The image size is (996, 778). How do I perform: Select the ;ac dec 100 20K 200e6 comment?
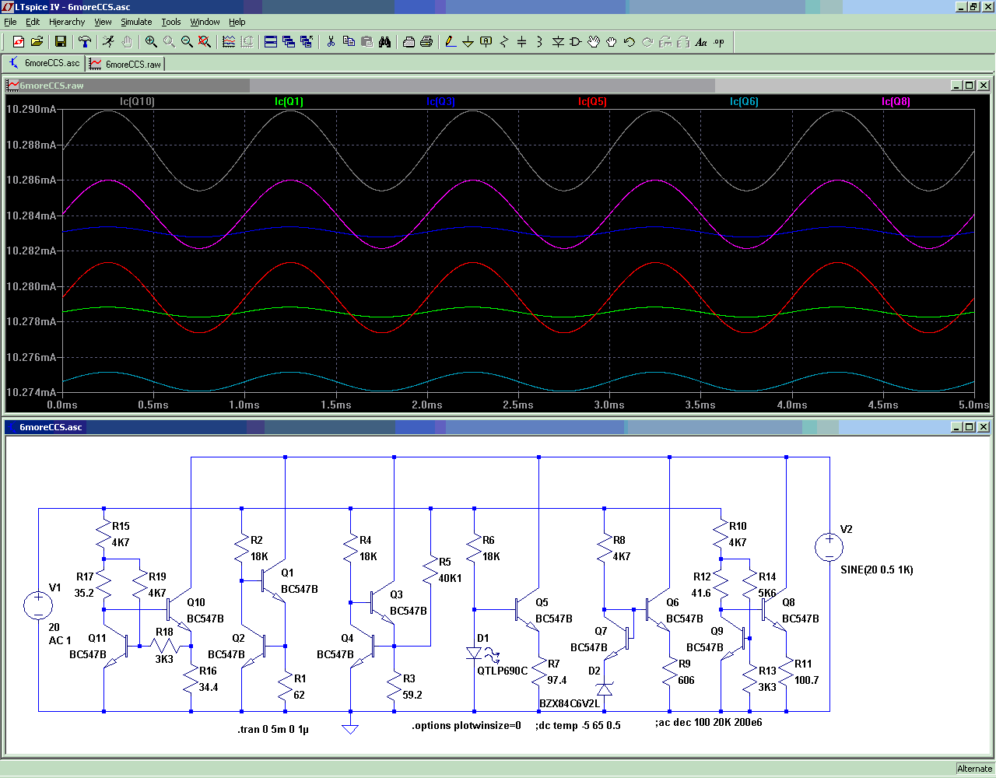pyautogui.click(x=709, y=722)
